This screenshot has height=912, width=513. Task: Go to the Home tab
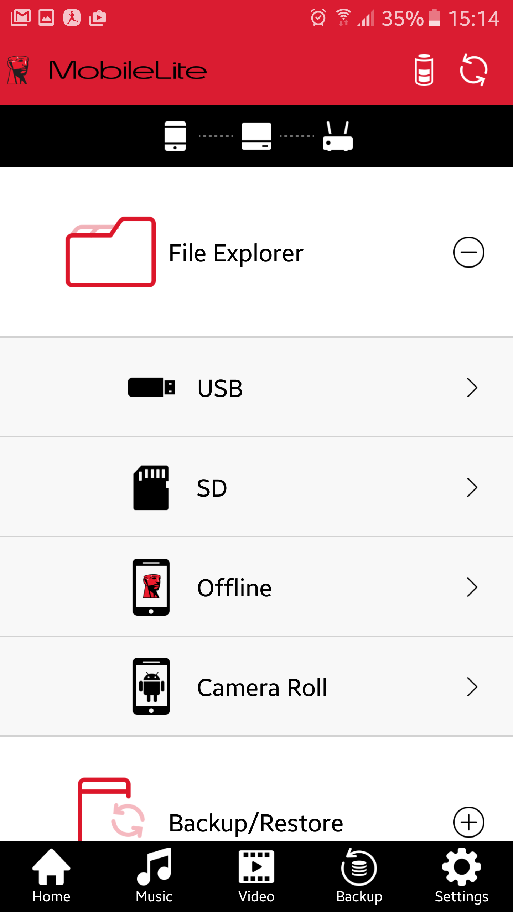(x=51, y=876)
